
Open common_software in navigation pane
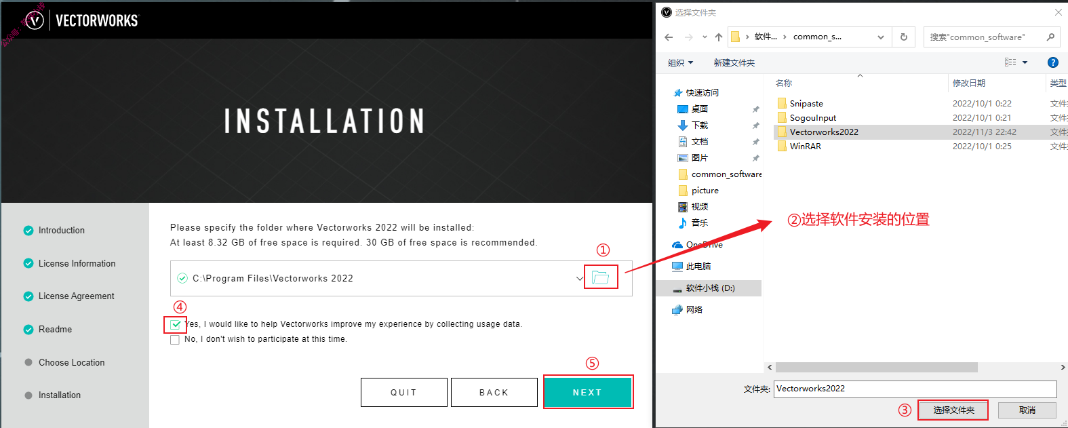tap(726, 174)
